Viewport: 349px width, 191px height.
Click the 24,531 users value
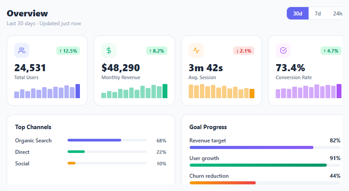point(30,68)
